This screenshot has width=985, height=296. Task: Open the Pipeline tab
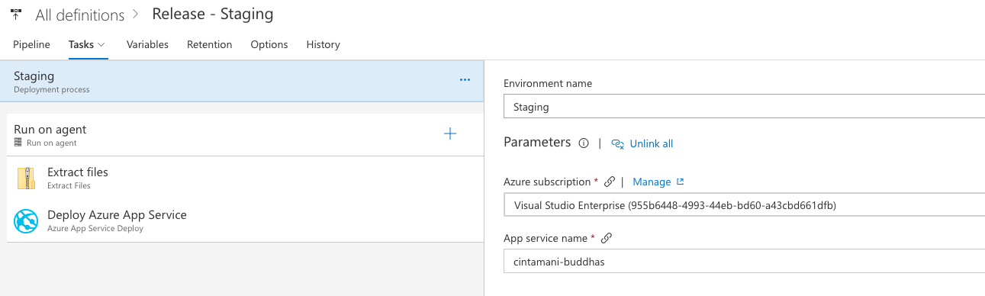click(x=31, y=44)
